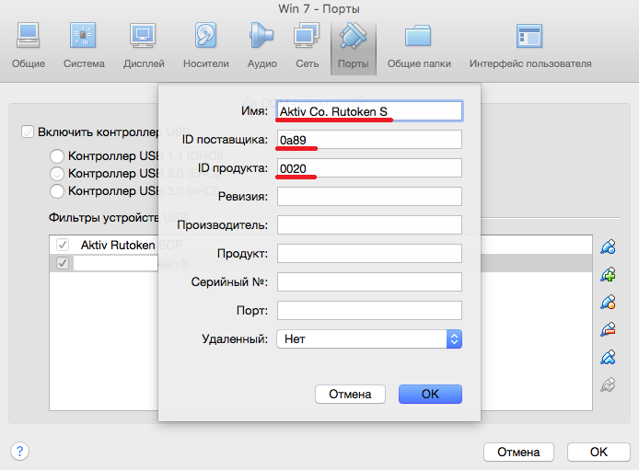Screen dimensions: 639x470
Task: Cancel the filter details dialog with Отмена
Action: (350, 394)
